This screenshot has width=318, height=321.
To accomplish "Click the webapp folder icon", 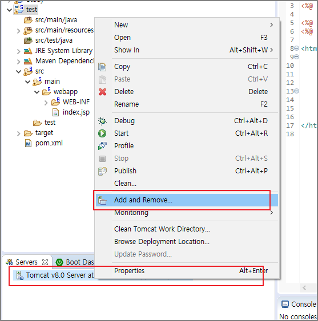I will [47, 91].
